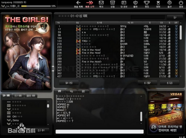Sort rooms by the 방 이름 column header
Screen dimensions: 186x138
click(x=100, y=23)
